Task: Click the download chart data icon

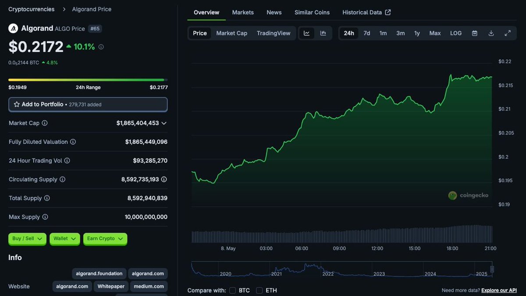Action: point(491,33)
